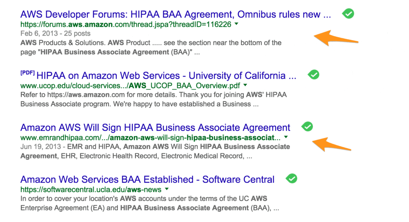The width and height of the screenshot is (409, 222).
Task: Expand dropdown arrow after forums.aws.amazon.com URL
Action: point(236,24)
